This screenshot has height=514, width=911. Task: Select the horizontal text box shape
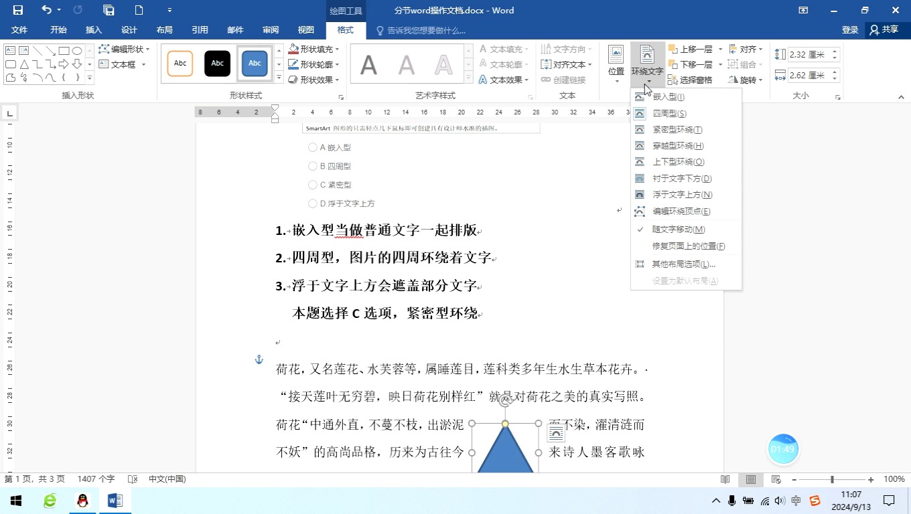click(x=11, y=51)
